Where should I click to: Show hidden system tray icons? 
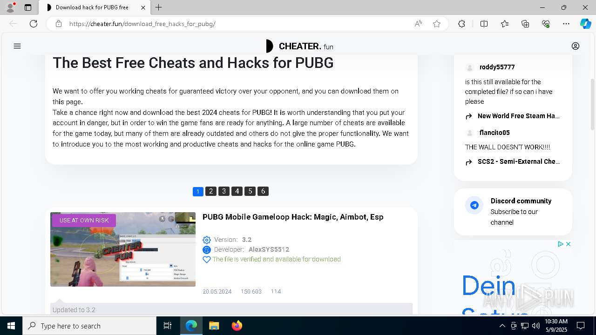pyautogui.click(x=502, y=326)
